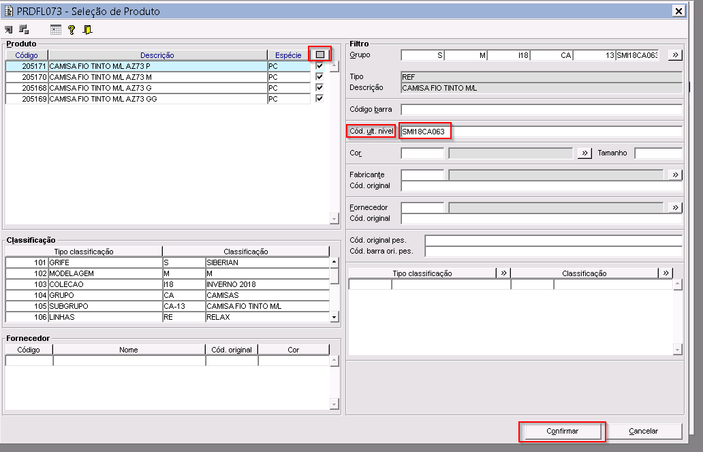Click the Confirmar button
This screenshot has width=703, height=452.
pos(562,431)
